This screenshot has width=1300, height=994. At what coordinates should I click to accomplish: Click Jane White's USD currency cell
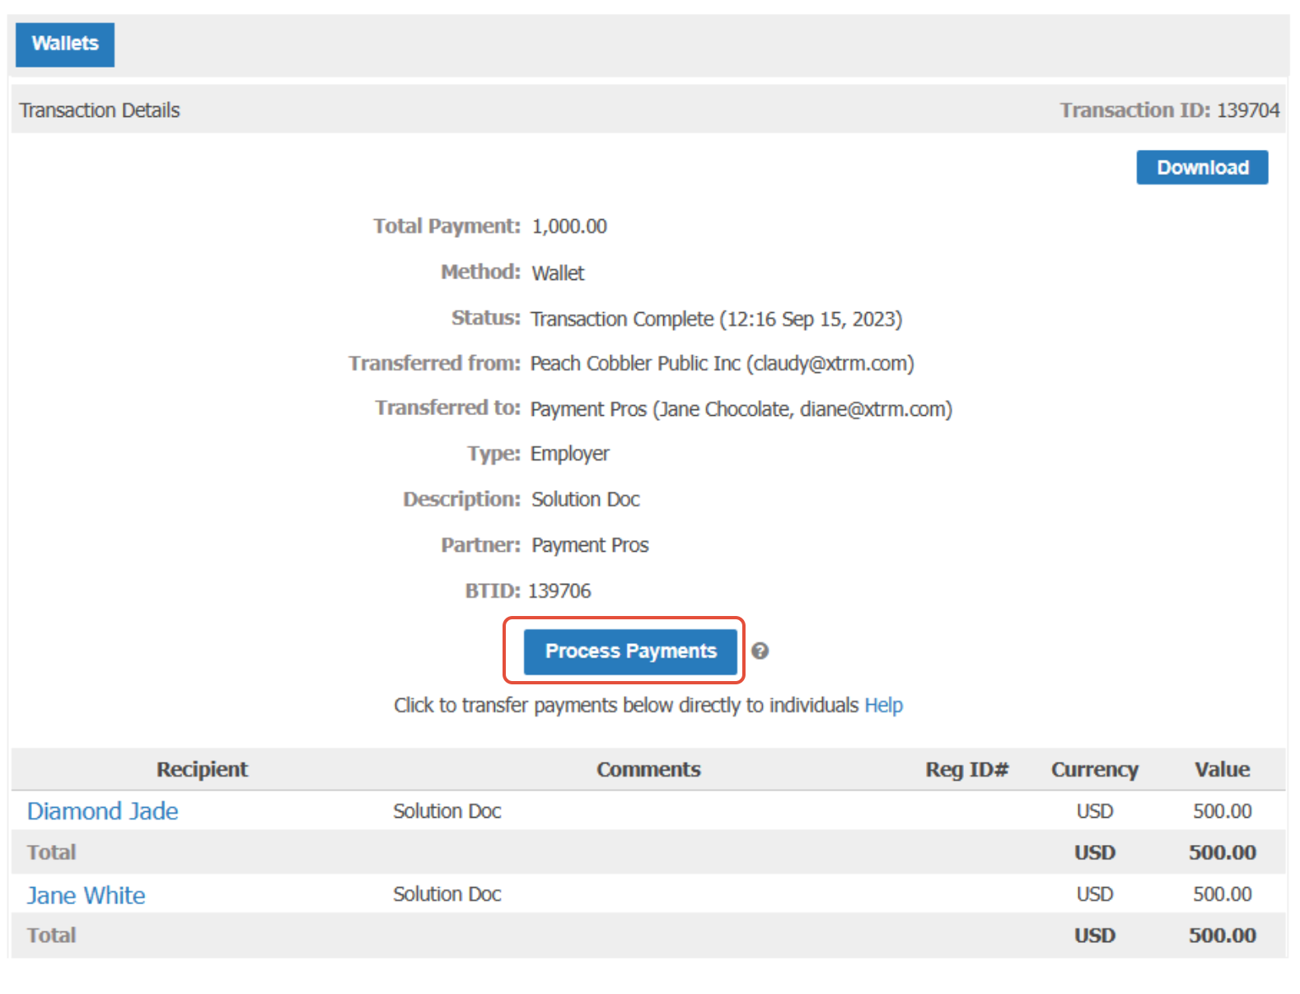[x=1095, y=894]
